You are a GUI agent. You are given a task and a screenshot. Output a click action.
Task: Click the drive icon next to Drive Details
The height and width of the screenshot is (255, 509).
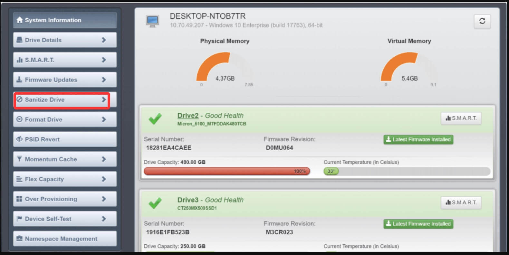[x=19, y=40]
